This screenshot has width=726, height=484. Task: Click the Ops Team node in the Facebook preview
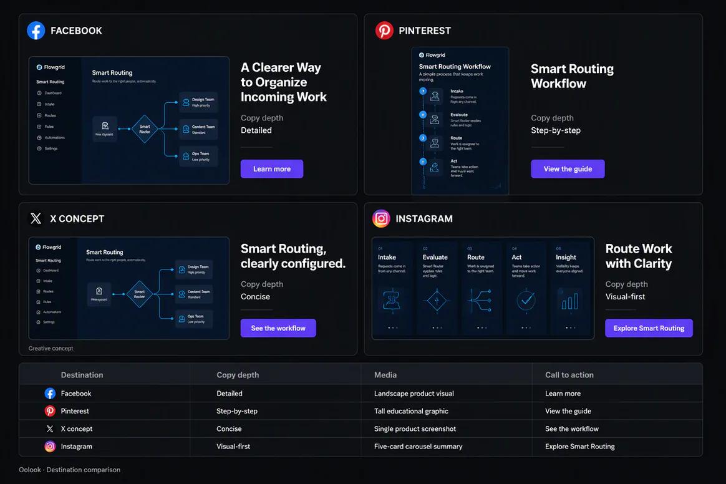point(198,156)
